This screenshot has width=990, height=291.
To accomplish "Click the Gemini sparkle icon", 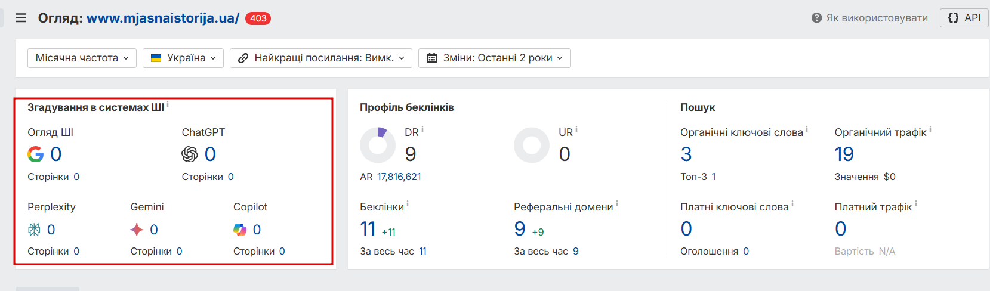I will [x=137, y=230].
